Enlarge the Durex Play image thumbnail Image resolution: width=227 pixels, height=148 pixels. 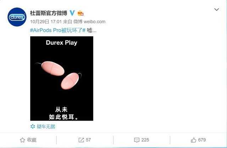pos(62,78)
